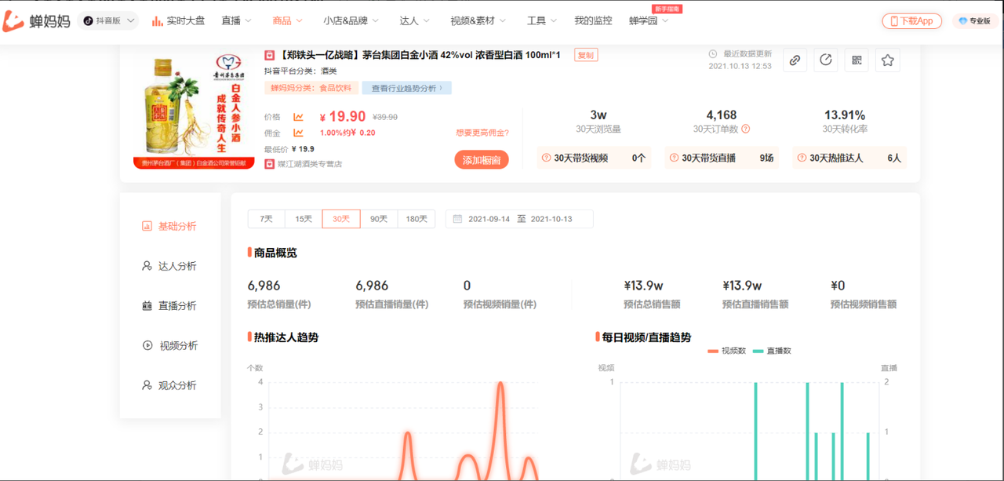Expand the 蝉学园 menu
This screenshot has width=1004, height=481.
pos(649,21)
